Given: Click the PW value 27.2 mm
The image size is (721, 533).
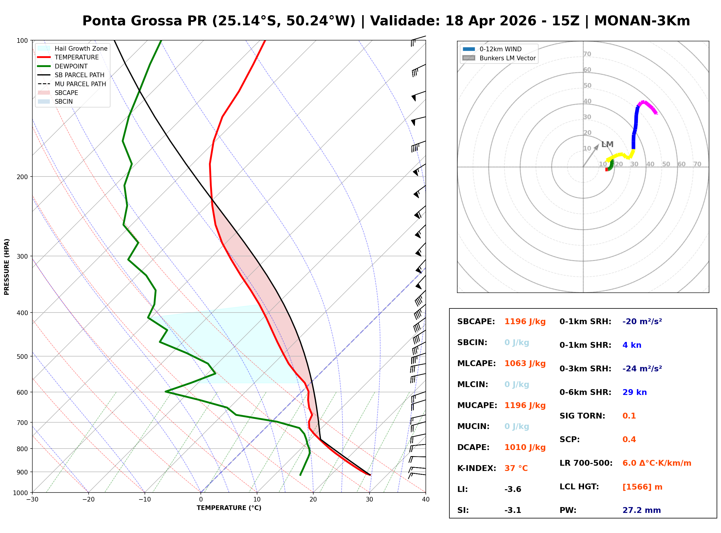Looking at the screenshot, I should click(x=642, y=510).
